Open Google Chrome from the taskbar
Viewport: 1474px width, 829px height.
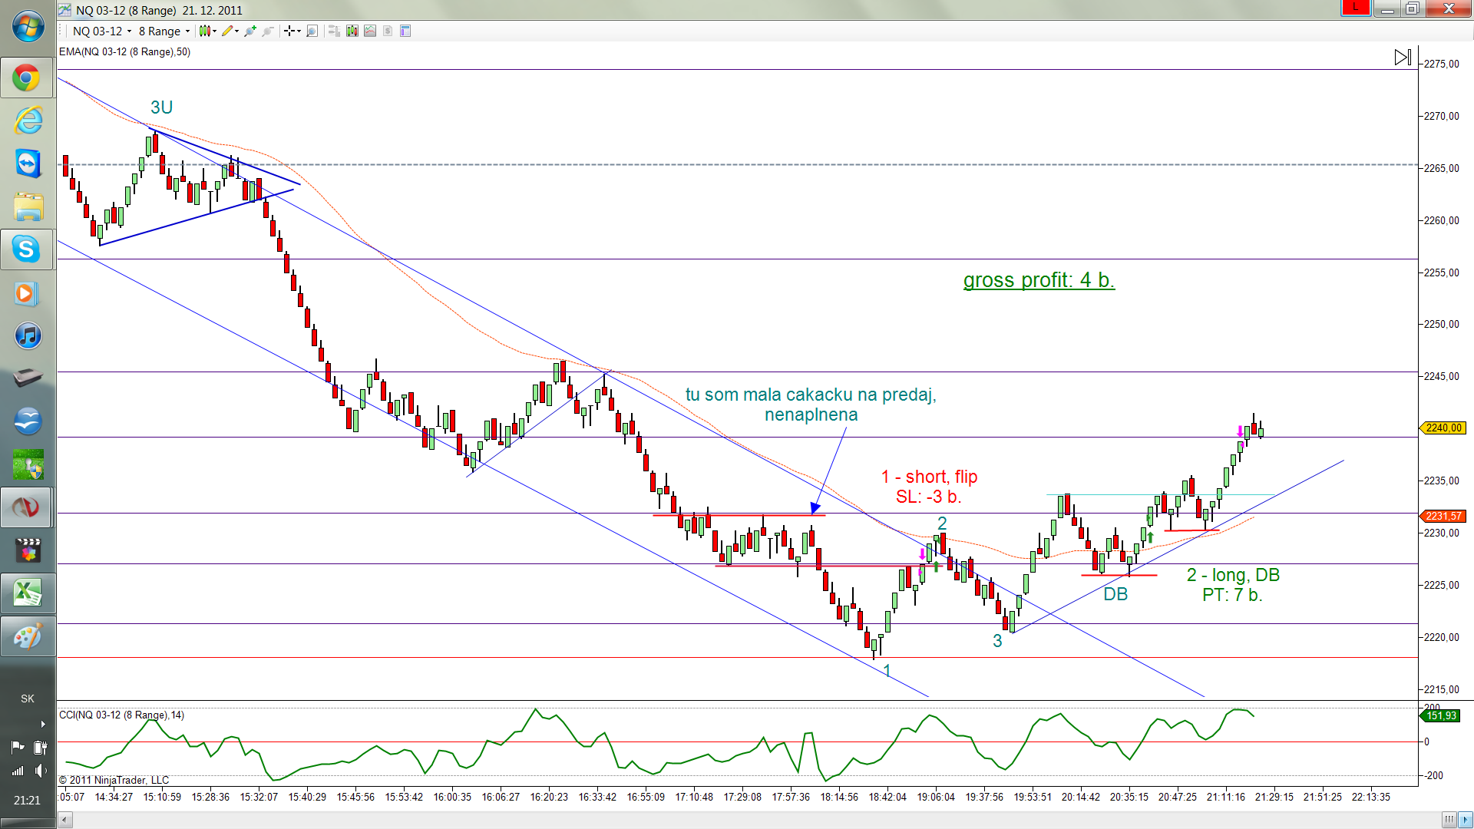pos(27,78)
